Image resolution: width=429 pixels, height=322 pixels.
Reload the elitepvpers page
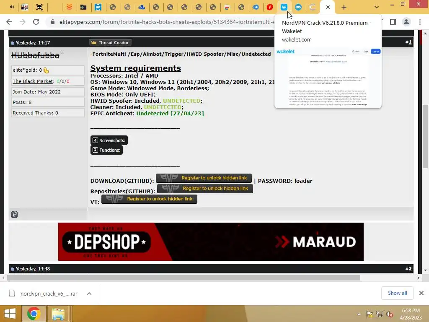36,22
